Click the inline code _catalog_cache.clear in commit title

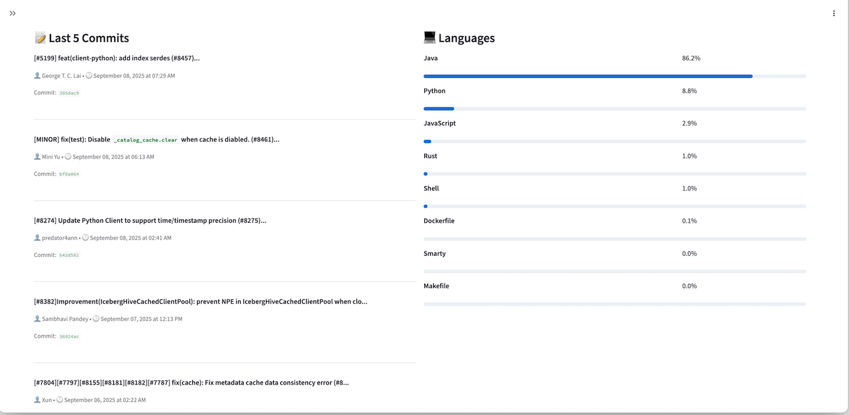point(146,139)
